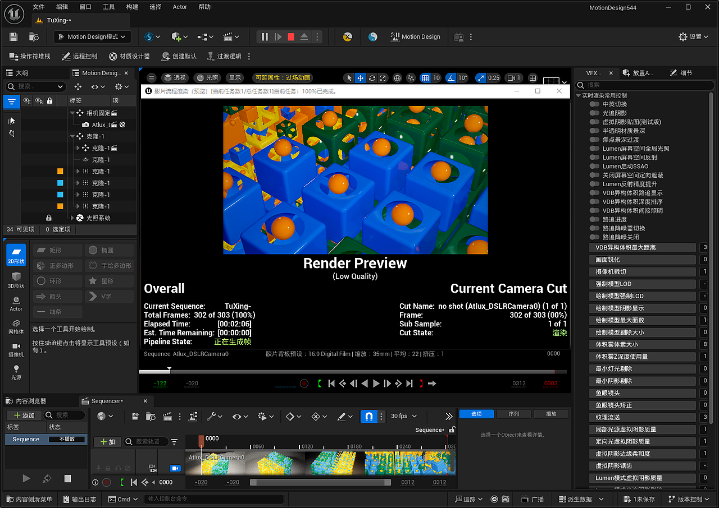719x508 pixels.
Task: Collapse the 相机固定 tree item
Action: 72,113
